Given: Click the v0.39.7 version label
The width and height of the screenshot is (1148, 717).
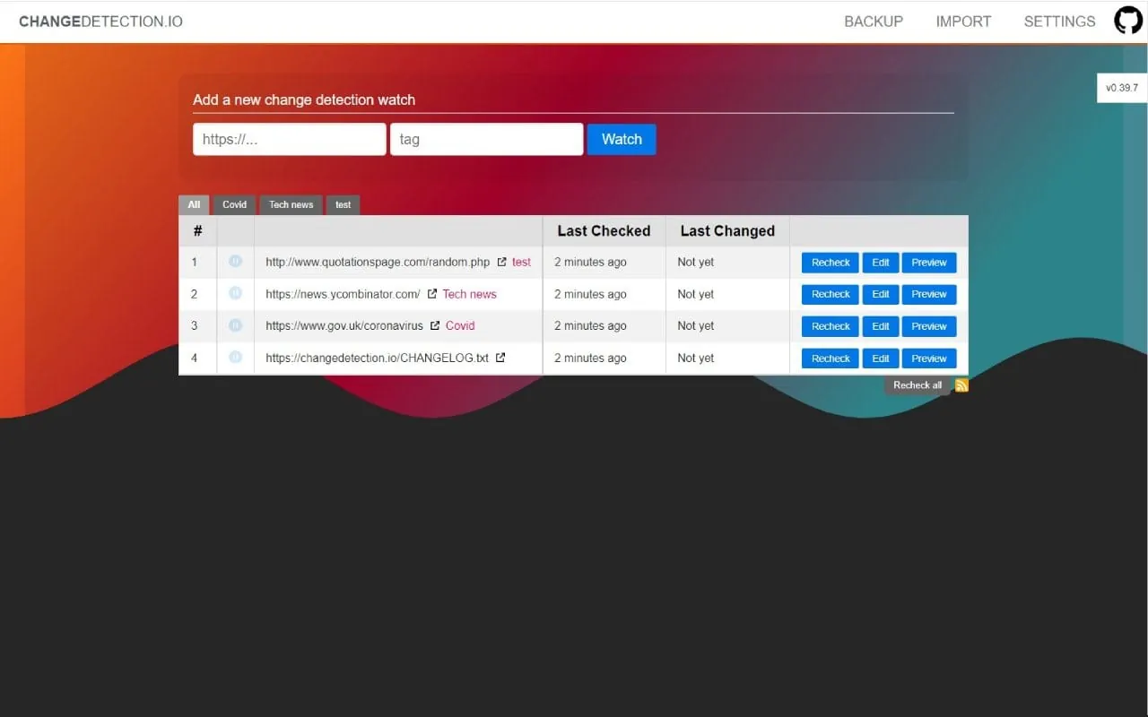Looking at the screenshot, I should (1122, 88).
